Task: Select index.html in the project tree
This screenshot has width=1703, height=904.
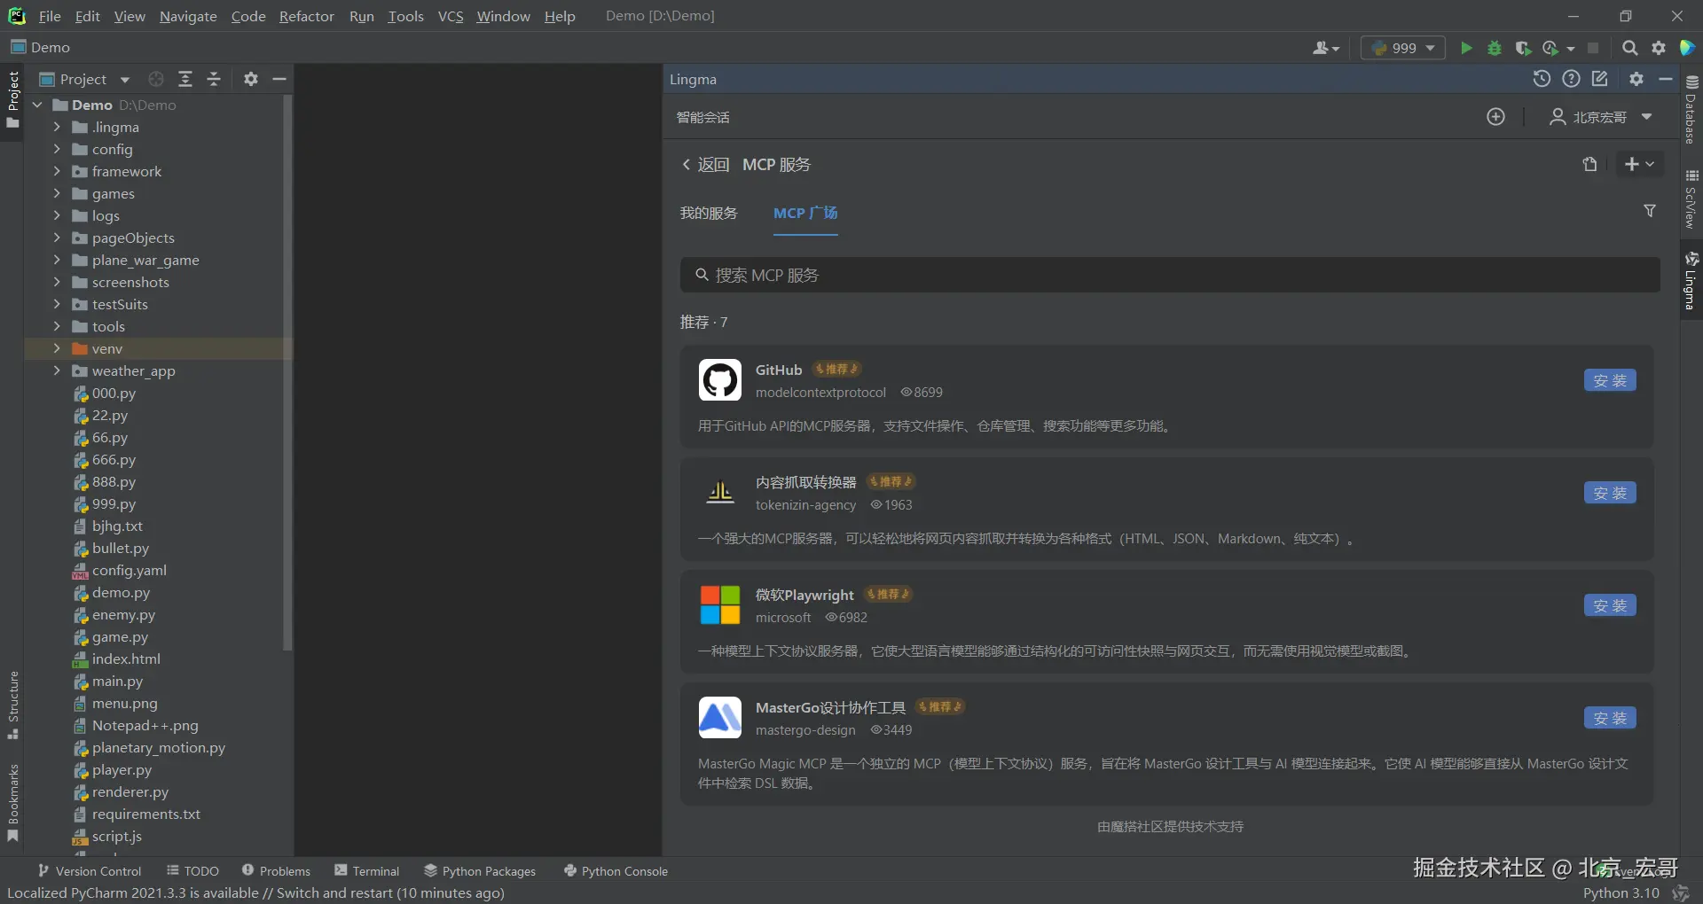Action: (x=126, y=659)
